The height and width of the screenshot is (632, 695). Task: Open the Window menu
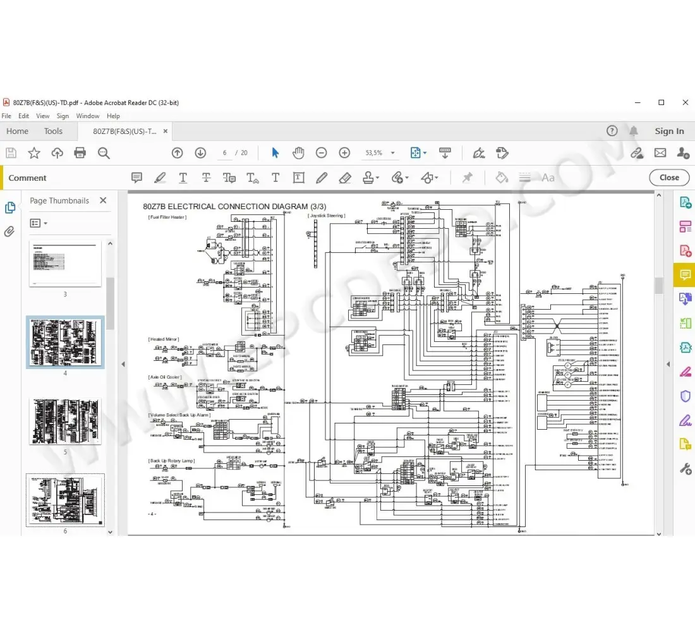pos(88,116)
